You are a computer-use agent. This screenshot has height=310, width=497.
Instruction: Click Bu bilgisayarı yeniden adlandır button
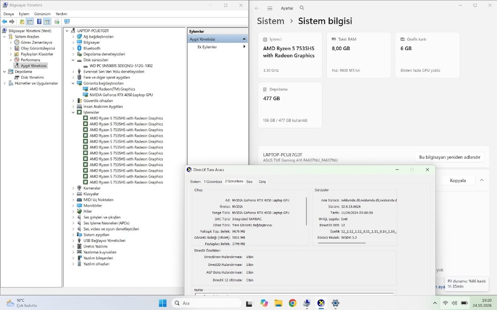click(x=449, y=157)
